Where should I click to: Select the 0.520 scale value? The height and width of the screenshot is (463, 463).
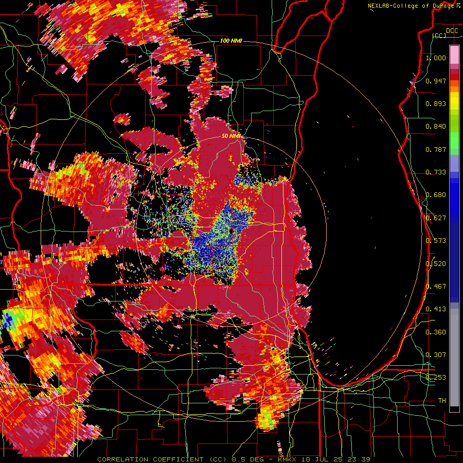tap(436, 264)
